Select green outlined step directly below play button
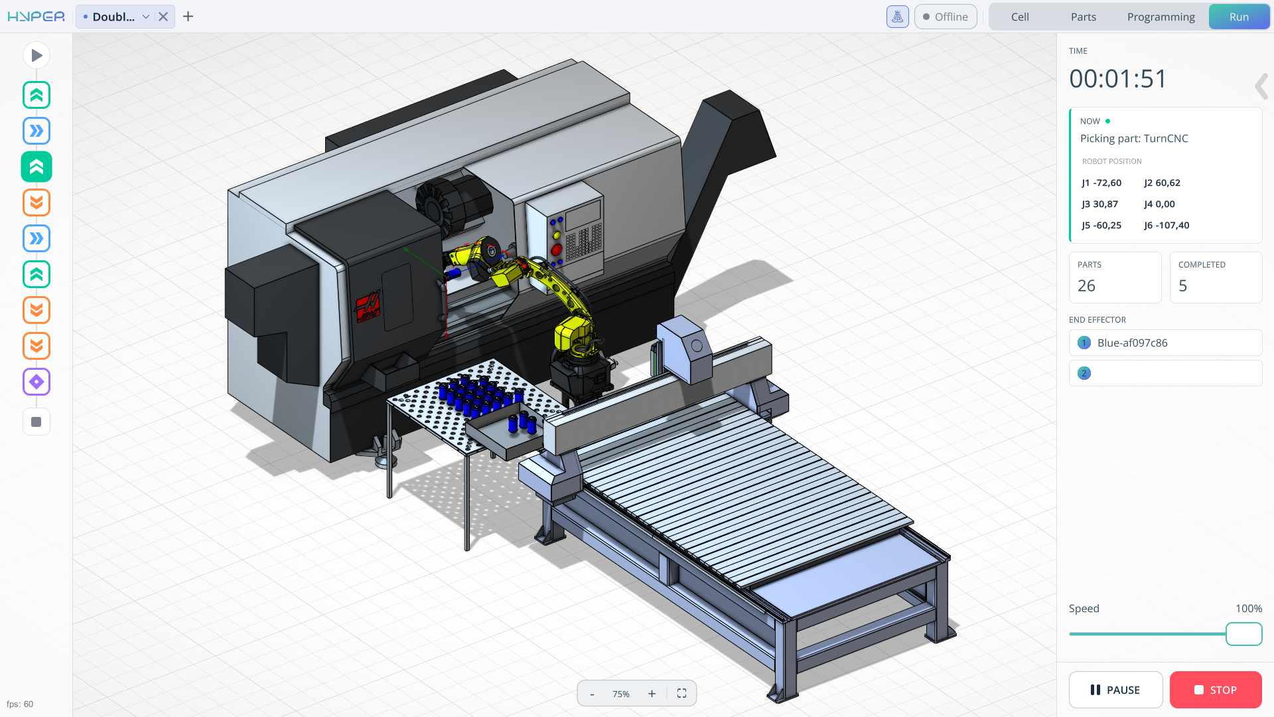The image size is (1274, 717). coord(36,95)
